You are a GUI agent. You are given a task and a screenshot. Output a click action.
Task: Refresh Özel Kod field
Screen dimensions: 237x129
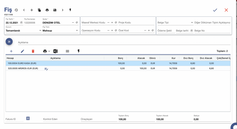pos(153,31)
